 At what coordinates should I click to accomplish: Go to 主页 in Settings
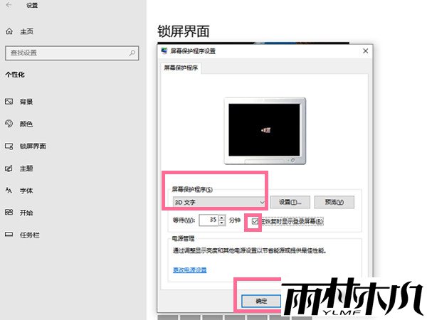[x=27, y=31]
